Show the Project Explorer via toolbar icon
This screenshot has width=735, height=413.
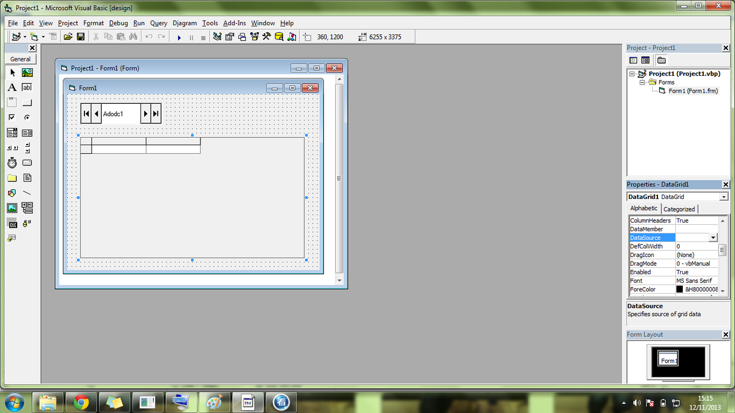click(x=217, y=37)
